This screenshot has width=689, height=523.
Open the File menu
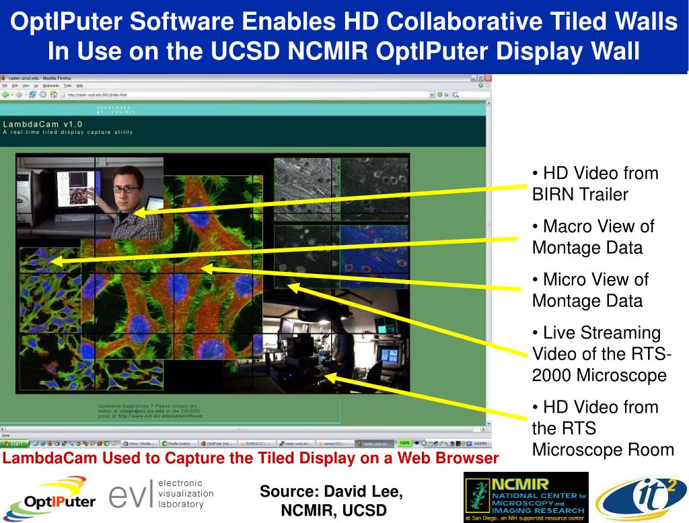[x=5, y=85]
